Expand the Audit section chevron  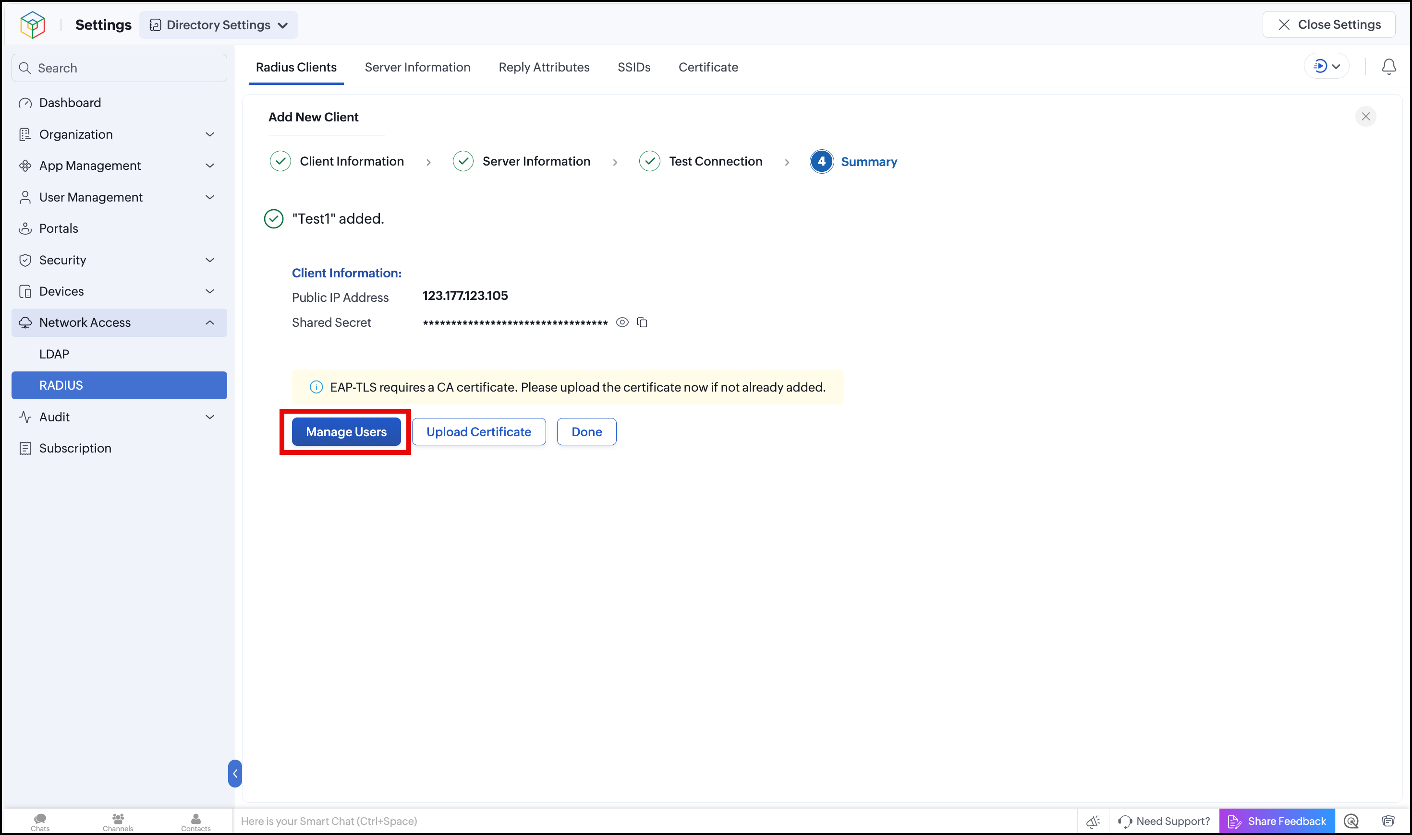(210, 417)
